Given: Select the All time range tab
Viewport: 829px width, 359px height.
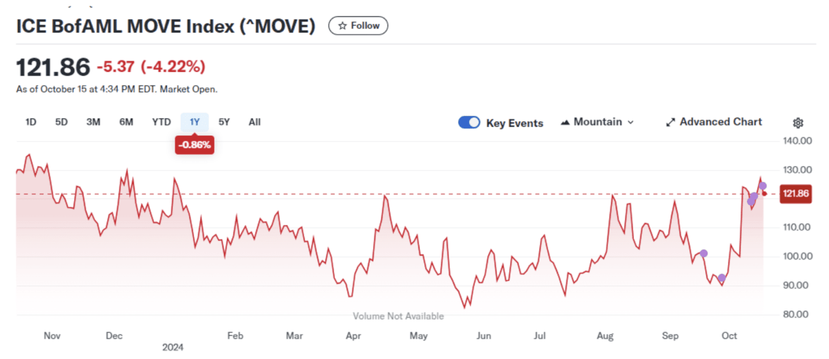Looking at the screenshot, I should (x=255, y=122).
